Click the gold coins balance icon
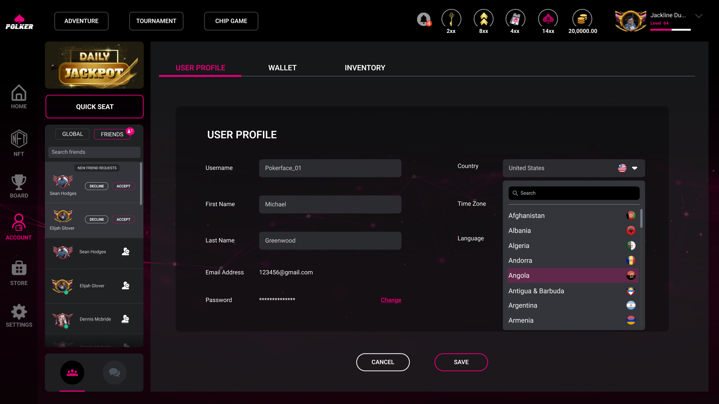The height and width of the screenshot is (404, 719). 582,19
